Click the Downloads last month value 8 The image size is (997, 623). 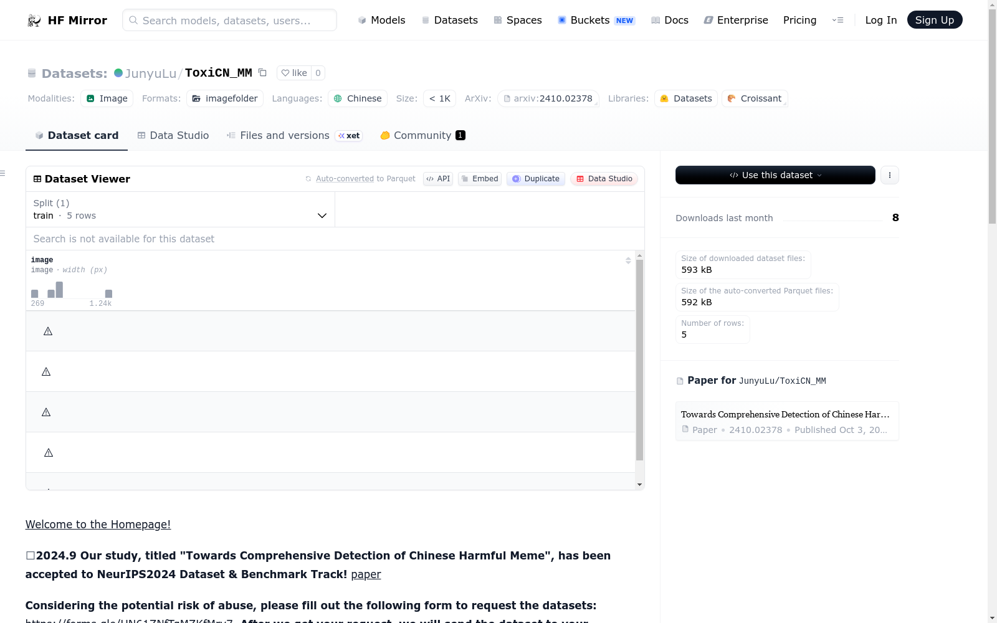pos(895,217)
